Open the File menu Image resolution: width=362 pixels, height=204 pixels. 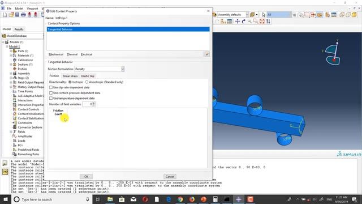(x=9, y=8)
